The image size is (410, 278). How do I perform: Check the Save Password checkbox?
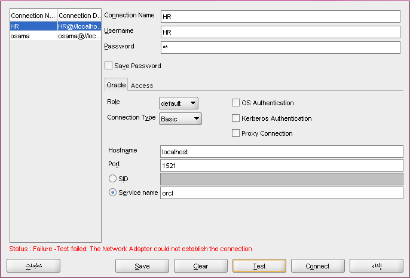pos(108,66)
